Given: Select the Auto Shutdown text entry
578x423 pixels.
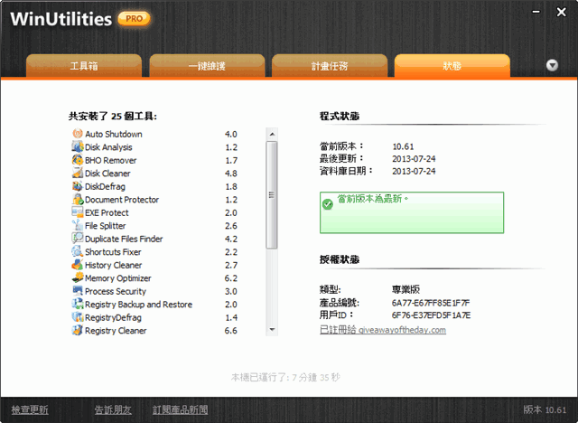Looking at the screenshot, I should tap(114, 134).
